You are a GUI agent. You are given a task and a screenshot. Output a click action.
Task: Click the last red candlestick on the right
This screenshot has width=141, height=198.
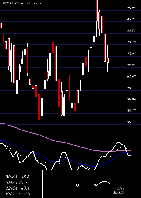click(108, 60)
